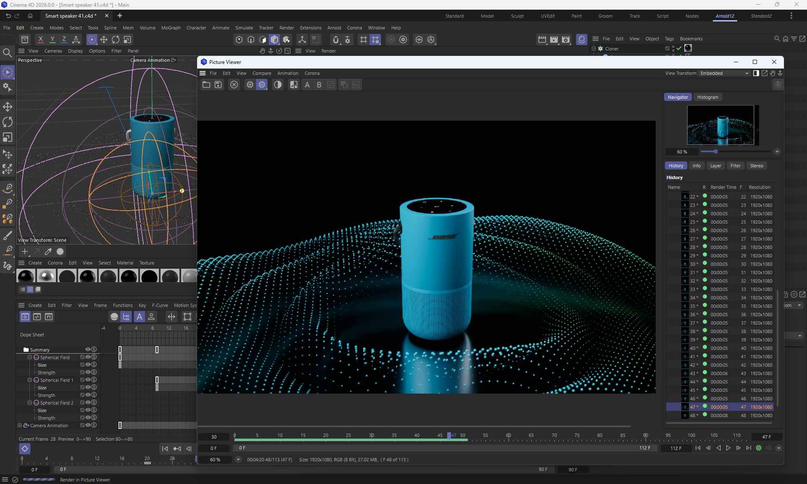Screen dimensions: 807x484
Task: Switch to the Histogram tab
Action: pos(707,97)
